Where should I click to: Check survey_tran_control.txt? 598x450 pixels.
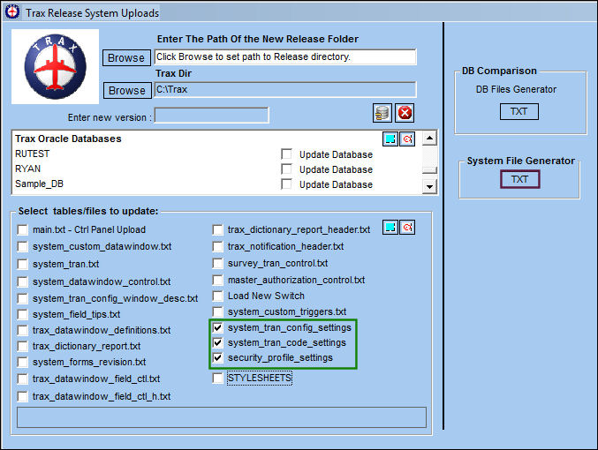point(218,263)
